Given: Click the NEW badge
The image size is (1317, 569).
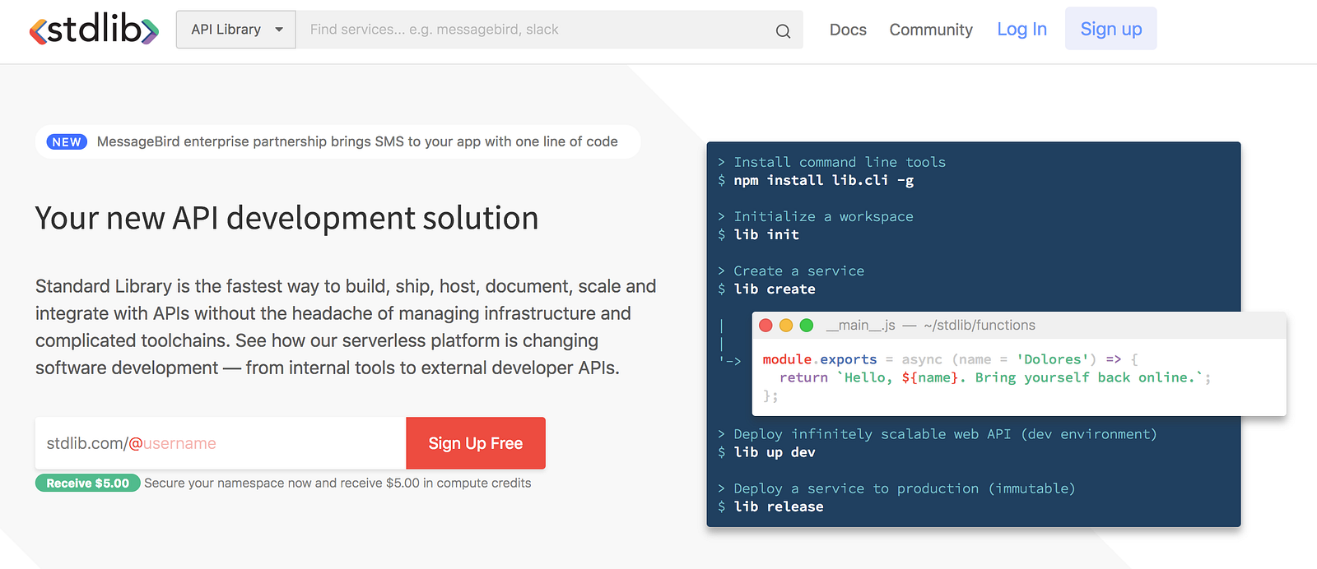Looking at the screenshot, I should click(x=67, y=142).
